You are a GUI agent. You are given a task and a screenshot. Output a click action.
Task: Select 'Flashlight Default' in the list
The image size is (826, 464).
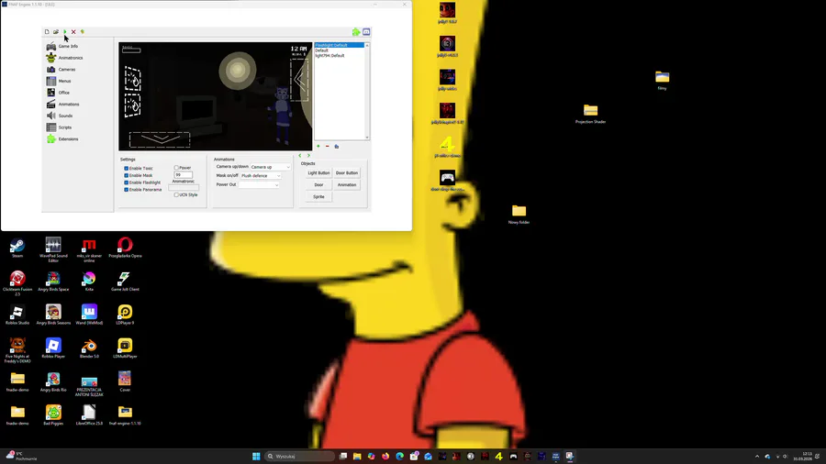[340, 45]
